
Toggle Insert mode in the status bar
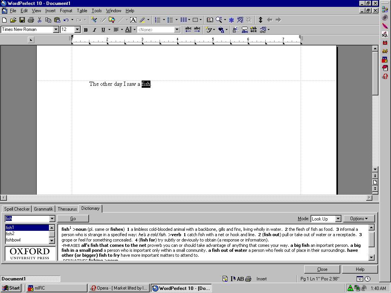[x=262, y=279]
